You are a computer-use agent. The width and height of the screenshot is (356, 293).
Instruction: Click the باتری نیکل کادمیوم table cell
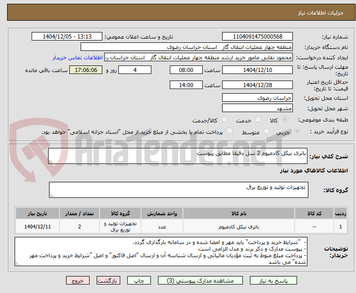point(239,226)
